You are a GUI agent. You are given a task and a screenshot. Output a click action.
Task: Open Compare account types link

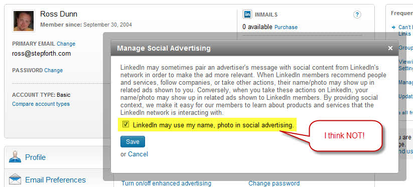click(41, 104)
